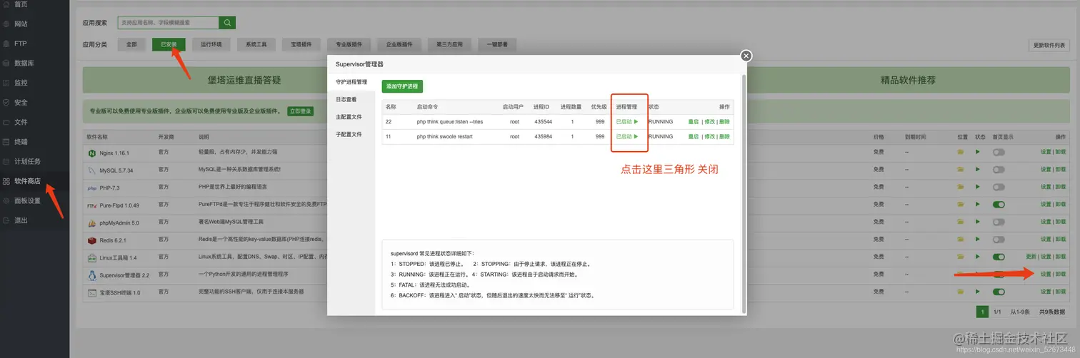Click the Redis 6.2.1 status play icon
This screenshot has height=358, width=1080.
click(979, 240)
